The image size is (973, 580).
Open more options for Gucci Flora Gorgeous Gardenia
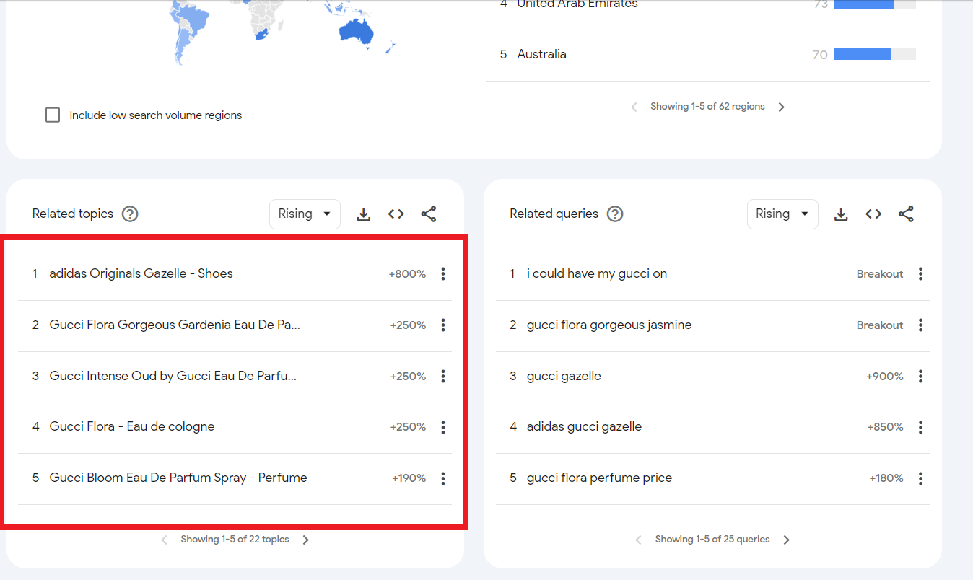pos(443,325)
